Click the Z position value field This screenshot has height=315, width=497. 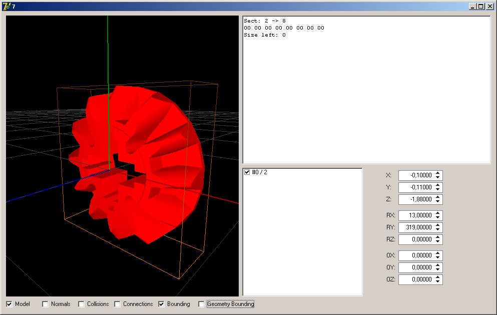pyautogui.click(x=416, y=199)
